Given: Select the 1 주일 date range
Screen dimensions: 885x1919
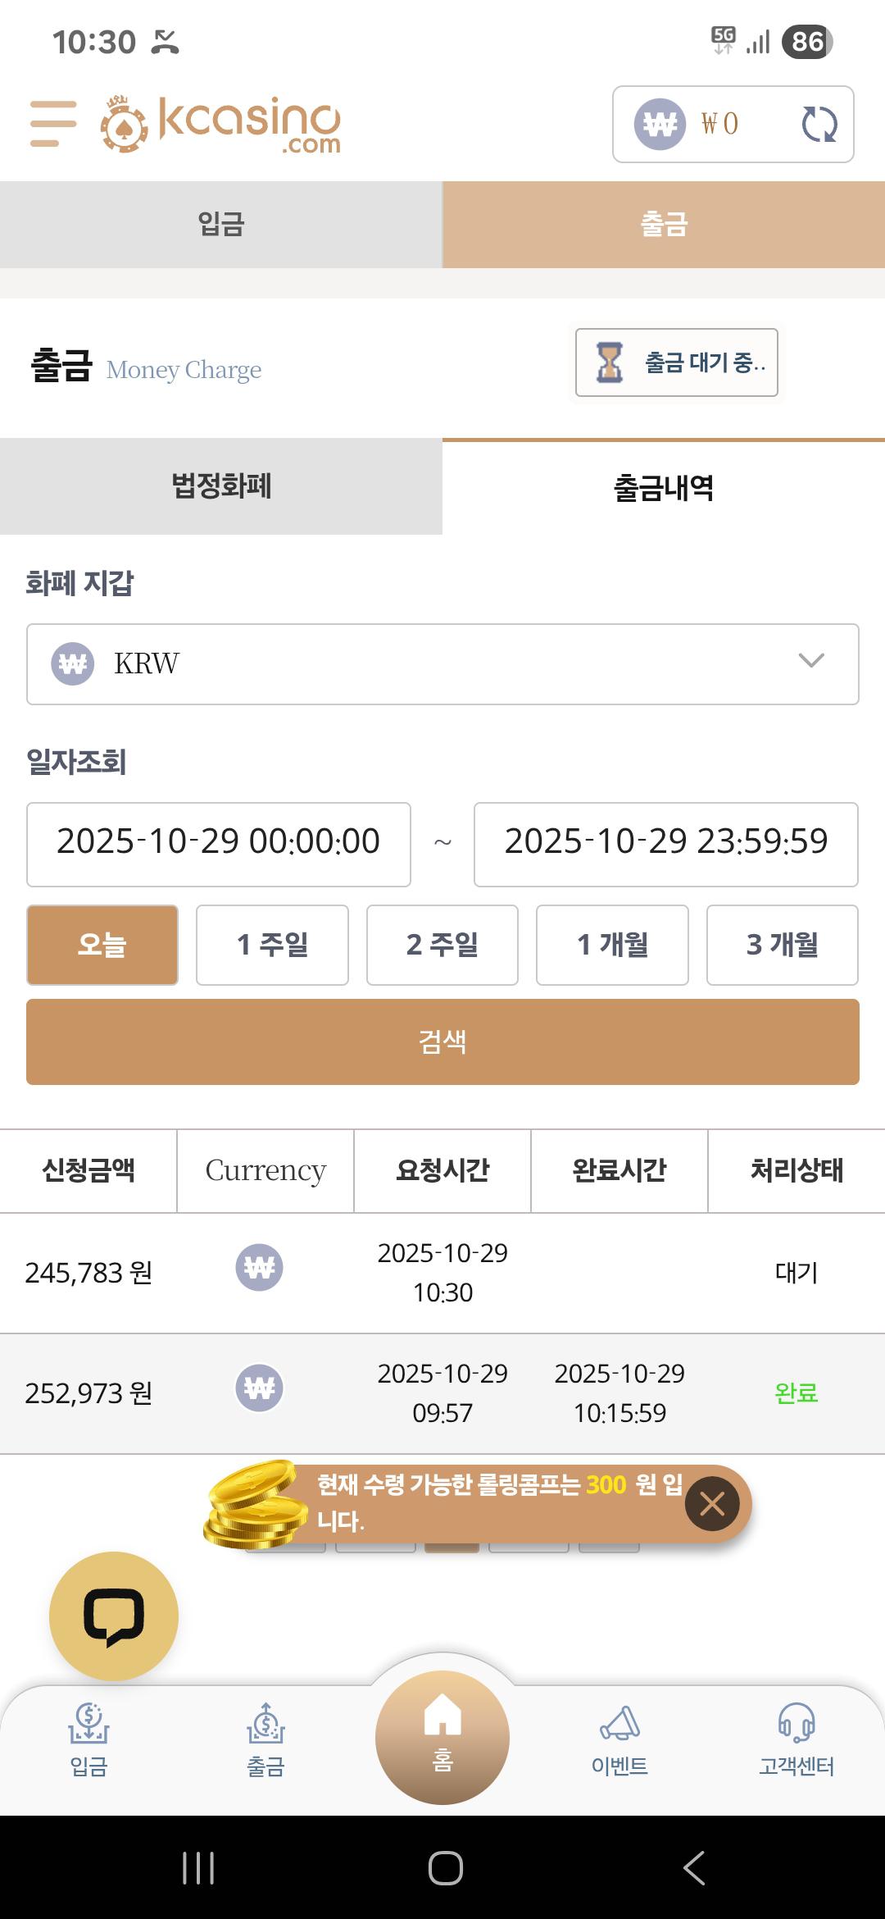Looking at the screenshot, I should click(x=272, y=945).
